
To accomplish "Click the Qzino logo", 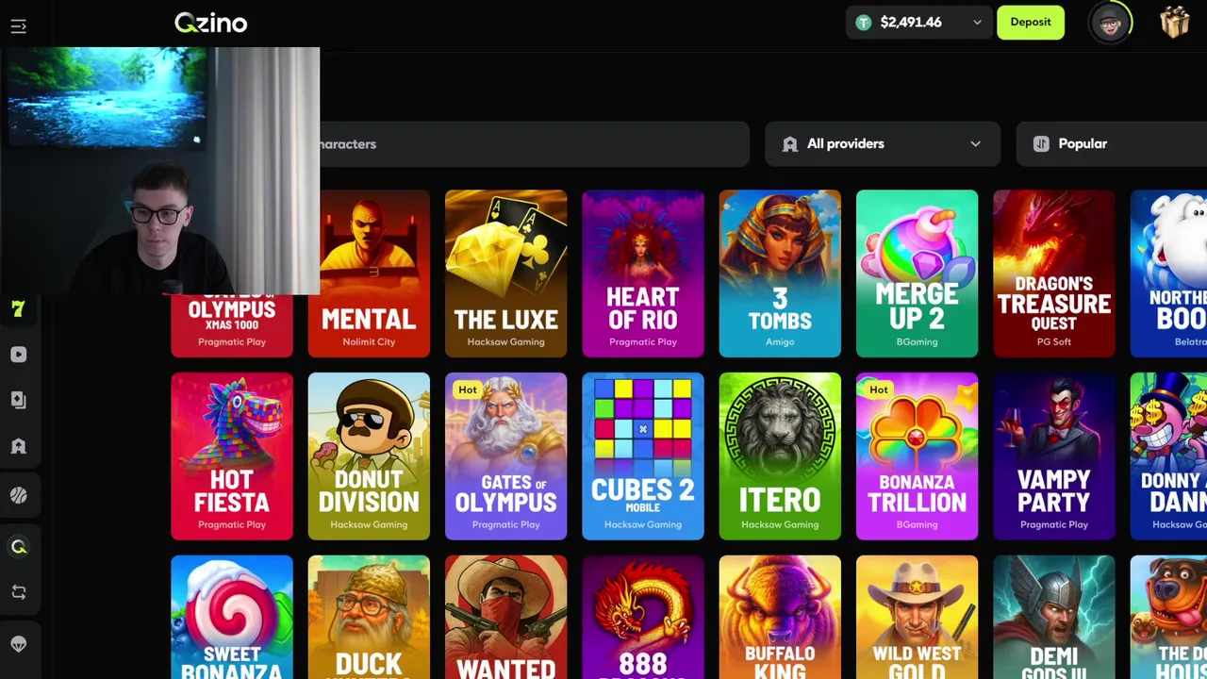I will (211, 23).
